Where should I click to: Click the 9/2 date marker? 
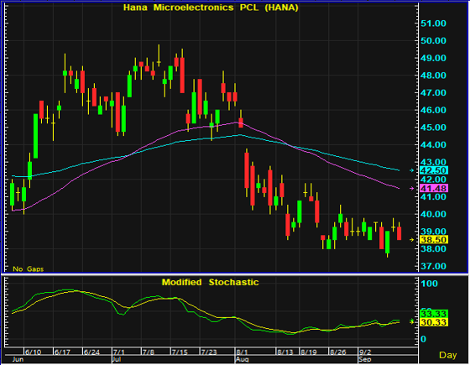tap(365, 352)
